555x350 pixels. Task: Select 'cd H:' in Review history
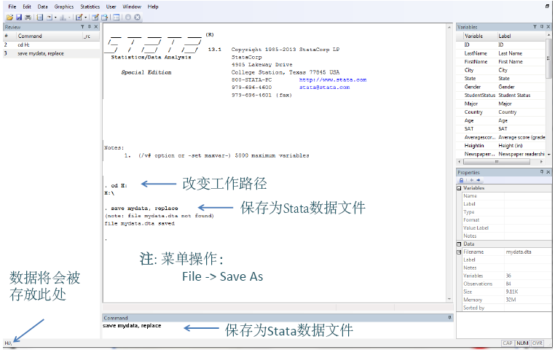pos(51,45)
